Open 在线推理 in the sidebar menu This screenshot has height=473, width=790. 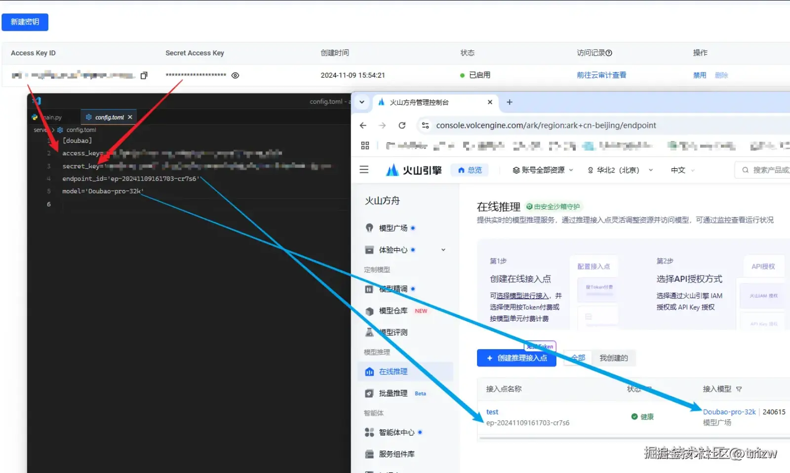[x=405, y=372]
